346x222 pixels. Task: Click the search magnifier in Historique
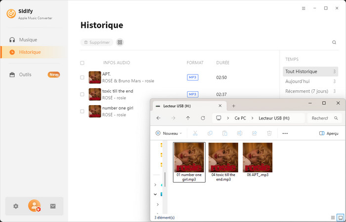tap(334, 42)
